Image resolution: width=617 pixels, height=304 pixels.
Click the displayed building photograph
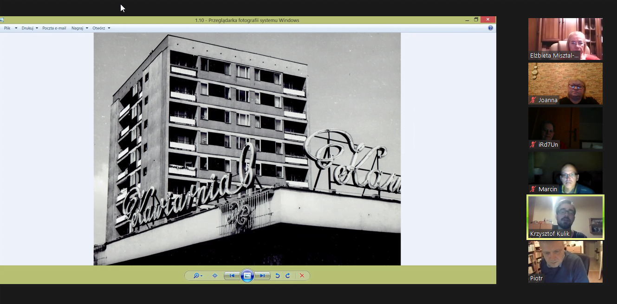tap(247, 149)
